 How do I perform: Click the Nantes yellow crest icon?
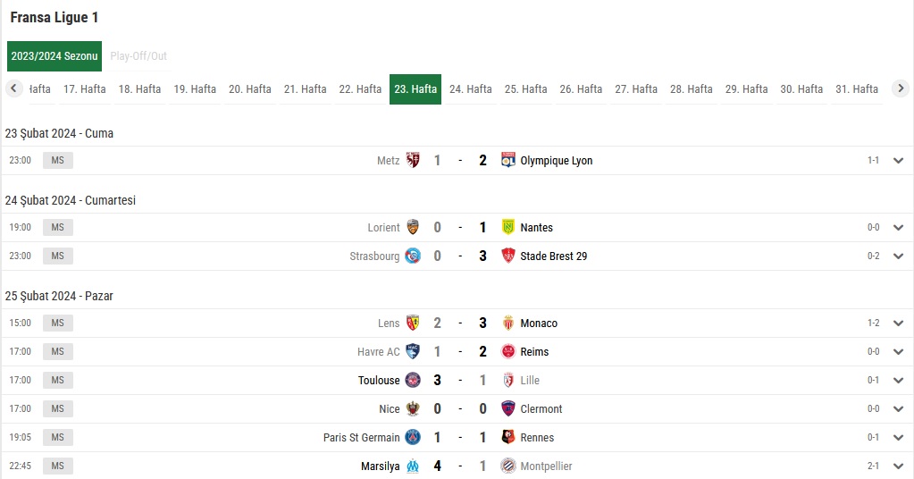point(507,227)
